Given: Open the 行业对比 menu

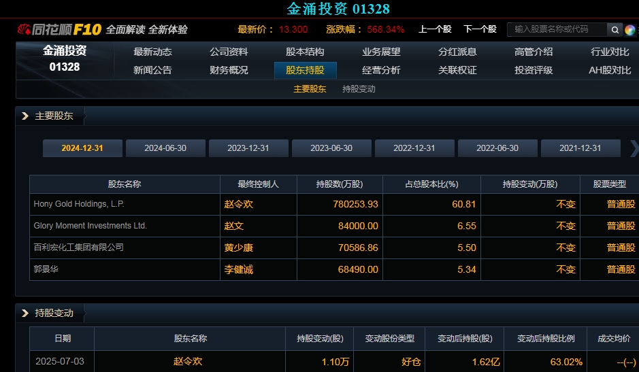Looking at the screenshot, I should click(x=610, y=52).
